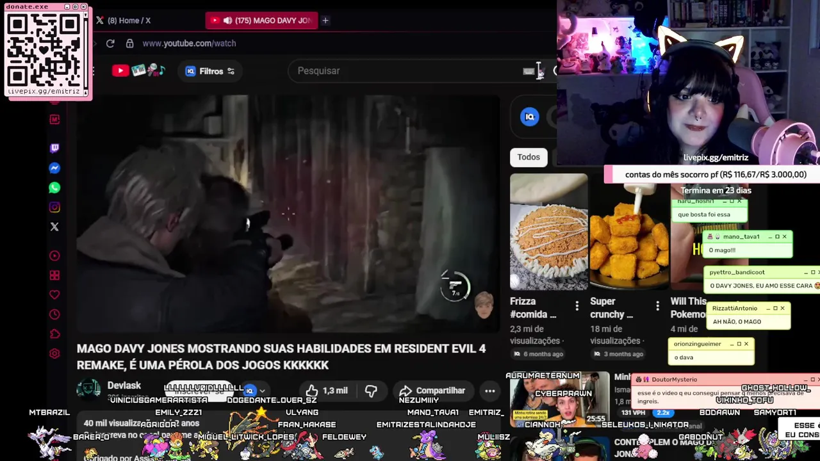820x461 pixels.
Task: Close the mano_tava1 chat popup
Action: click(x=784, y=237)
